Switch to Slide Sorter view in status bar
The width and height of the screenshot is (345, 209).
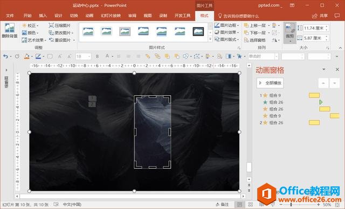(250, 204)
